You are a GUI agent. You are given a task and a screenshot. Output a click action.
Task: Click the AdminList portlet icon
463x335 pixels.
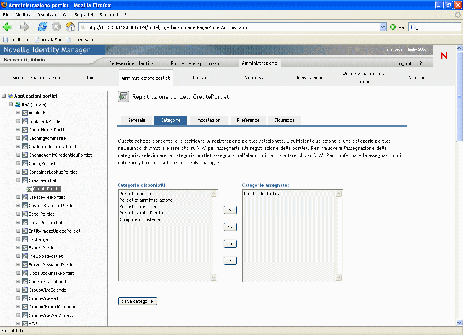pyautogui.click(x=25, y=113)
